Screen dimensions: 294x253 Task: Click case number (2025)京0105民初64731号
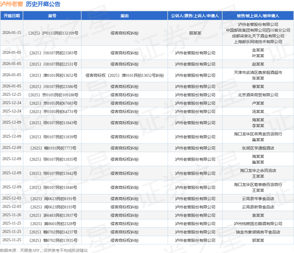point(53,112)
